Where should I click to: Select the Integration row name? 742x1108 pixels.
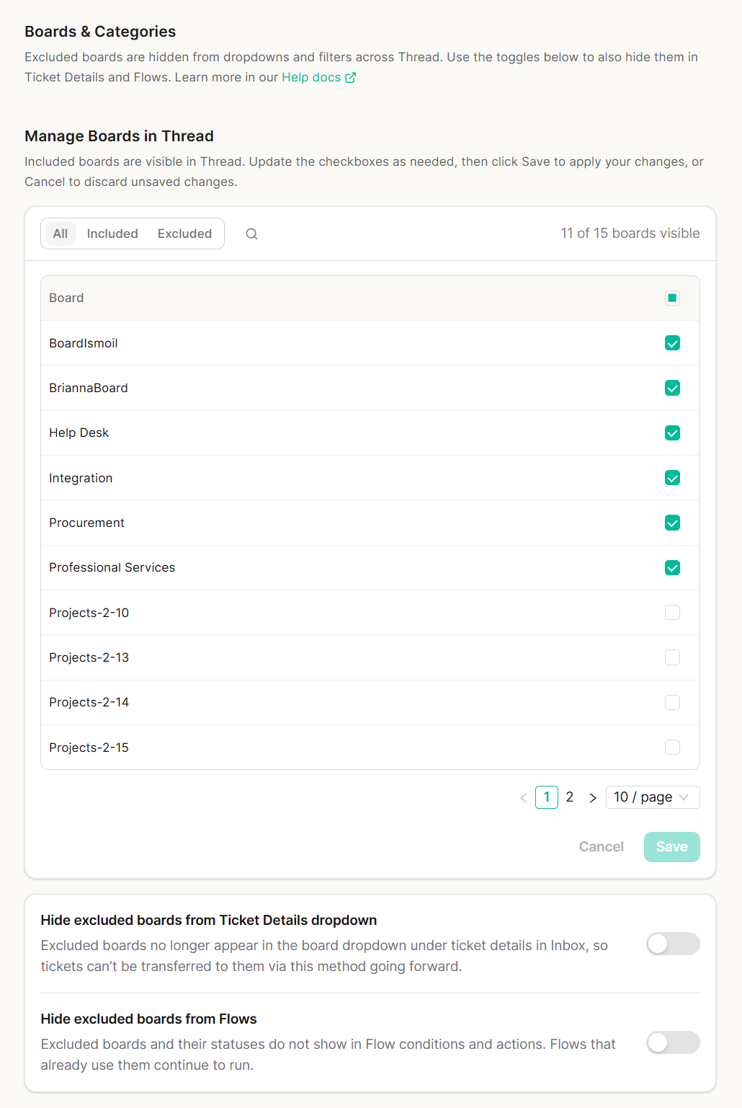tap(81, 478)
